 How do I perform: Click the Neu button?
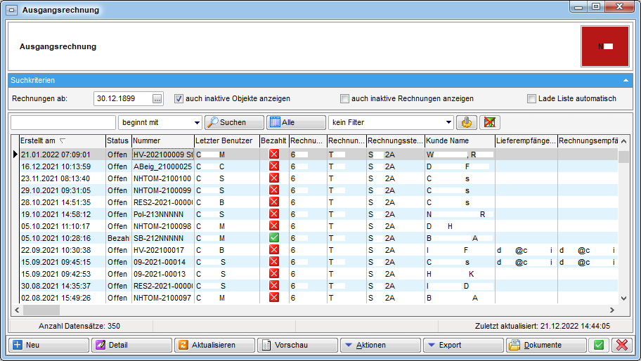(x=49, y=345)
